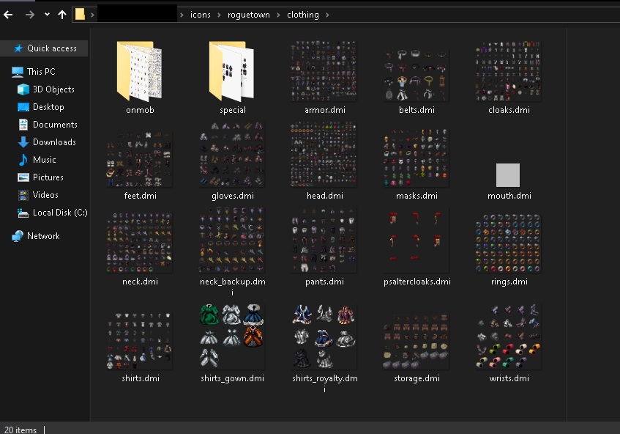The height and width of the screenshot is (434, 620).
Task: Open Pictures in the sidebar
Action: point(40,177)
